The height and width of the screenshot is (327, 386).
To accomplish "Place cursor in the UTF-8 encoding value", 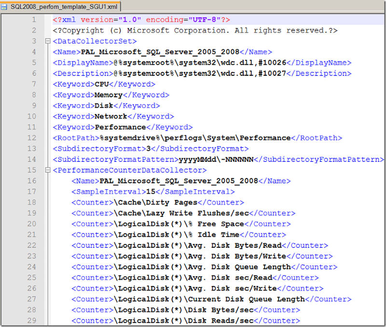I will point(202,20).
